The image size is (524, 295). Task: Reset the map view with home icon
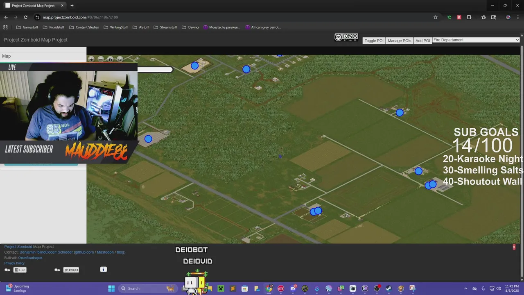click(x=110, y=59)
